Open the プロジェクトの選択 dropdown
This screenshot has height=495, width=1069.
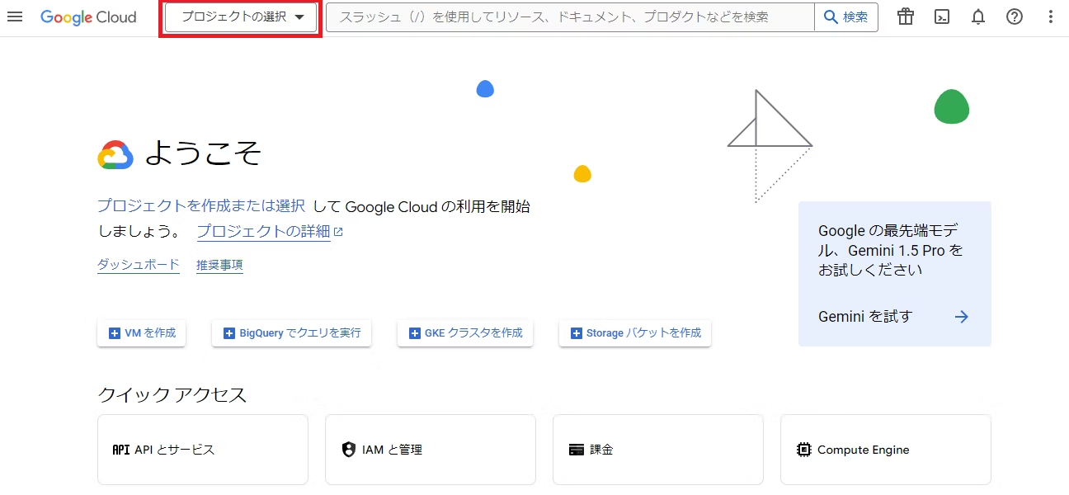coord(241,17)
